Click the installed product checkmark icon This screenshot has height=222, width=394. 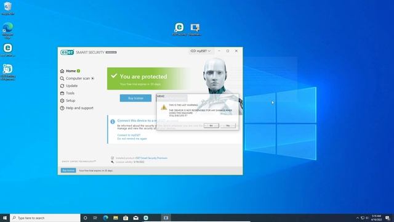point(112,158)
